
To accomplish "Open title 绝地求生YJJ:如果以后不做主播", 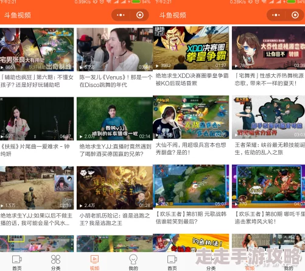I will pyautogui.click(x=37, y=219).
